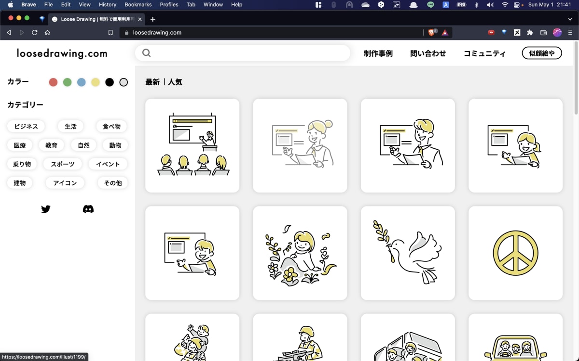This screenshot has width=579, height=361.
Task: Click the Brave Rewards triangle icon
Action: click(x=445, y=33)
